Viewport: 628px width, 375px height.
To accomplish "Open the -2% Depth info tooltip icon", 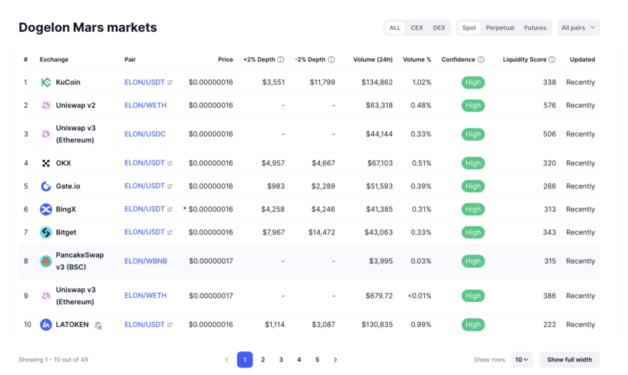I will tap(331, 59).
